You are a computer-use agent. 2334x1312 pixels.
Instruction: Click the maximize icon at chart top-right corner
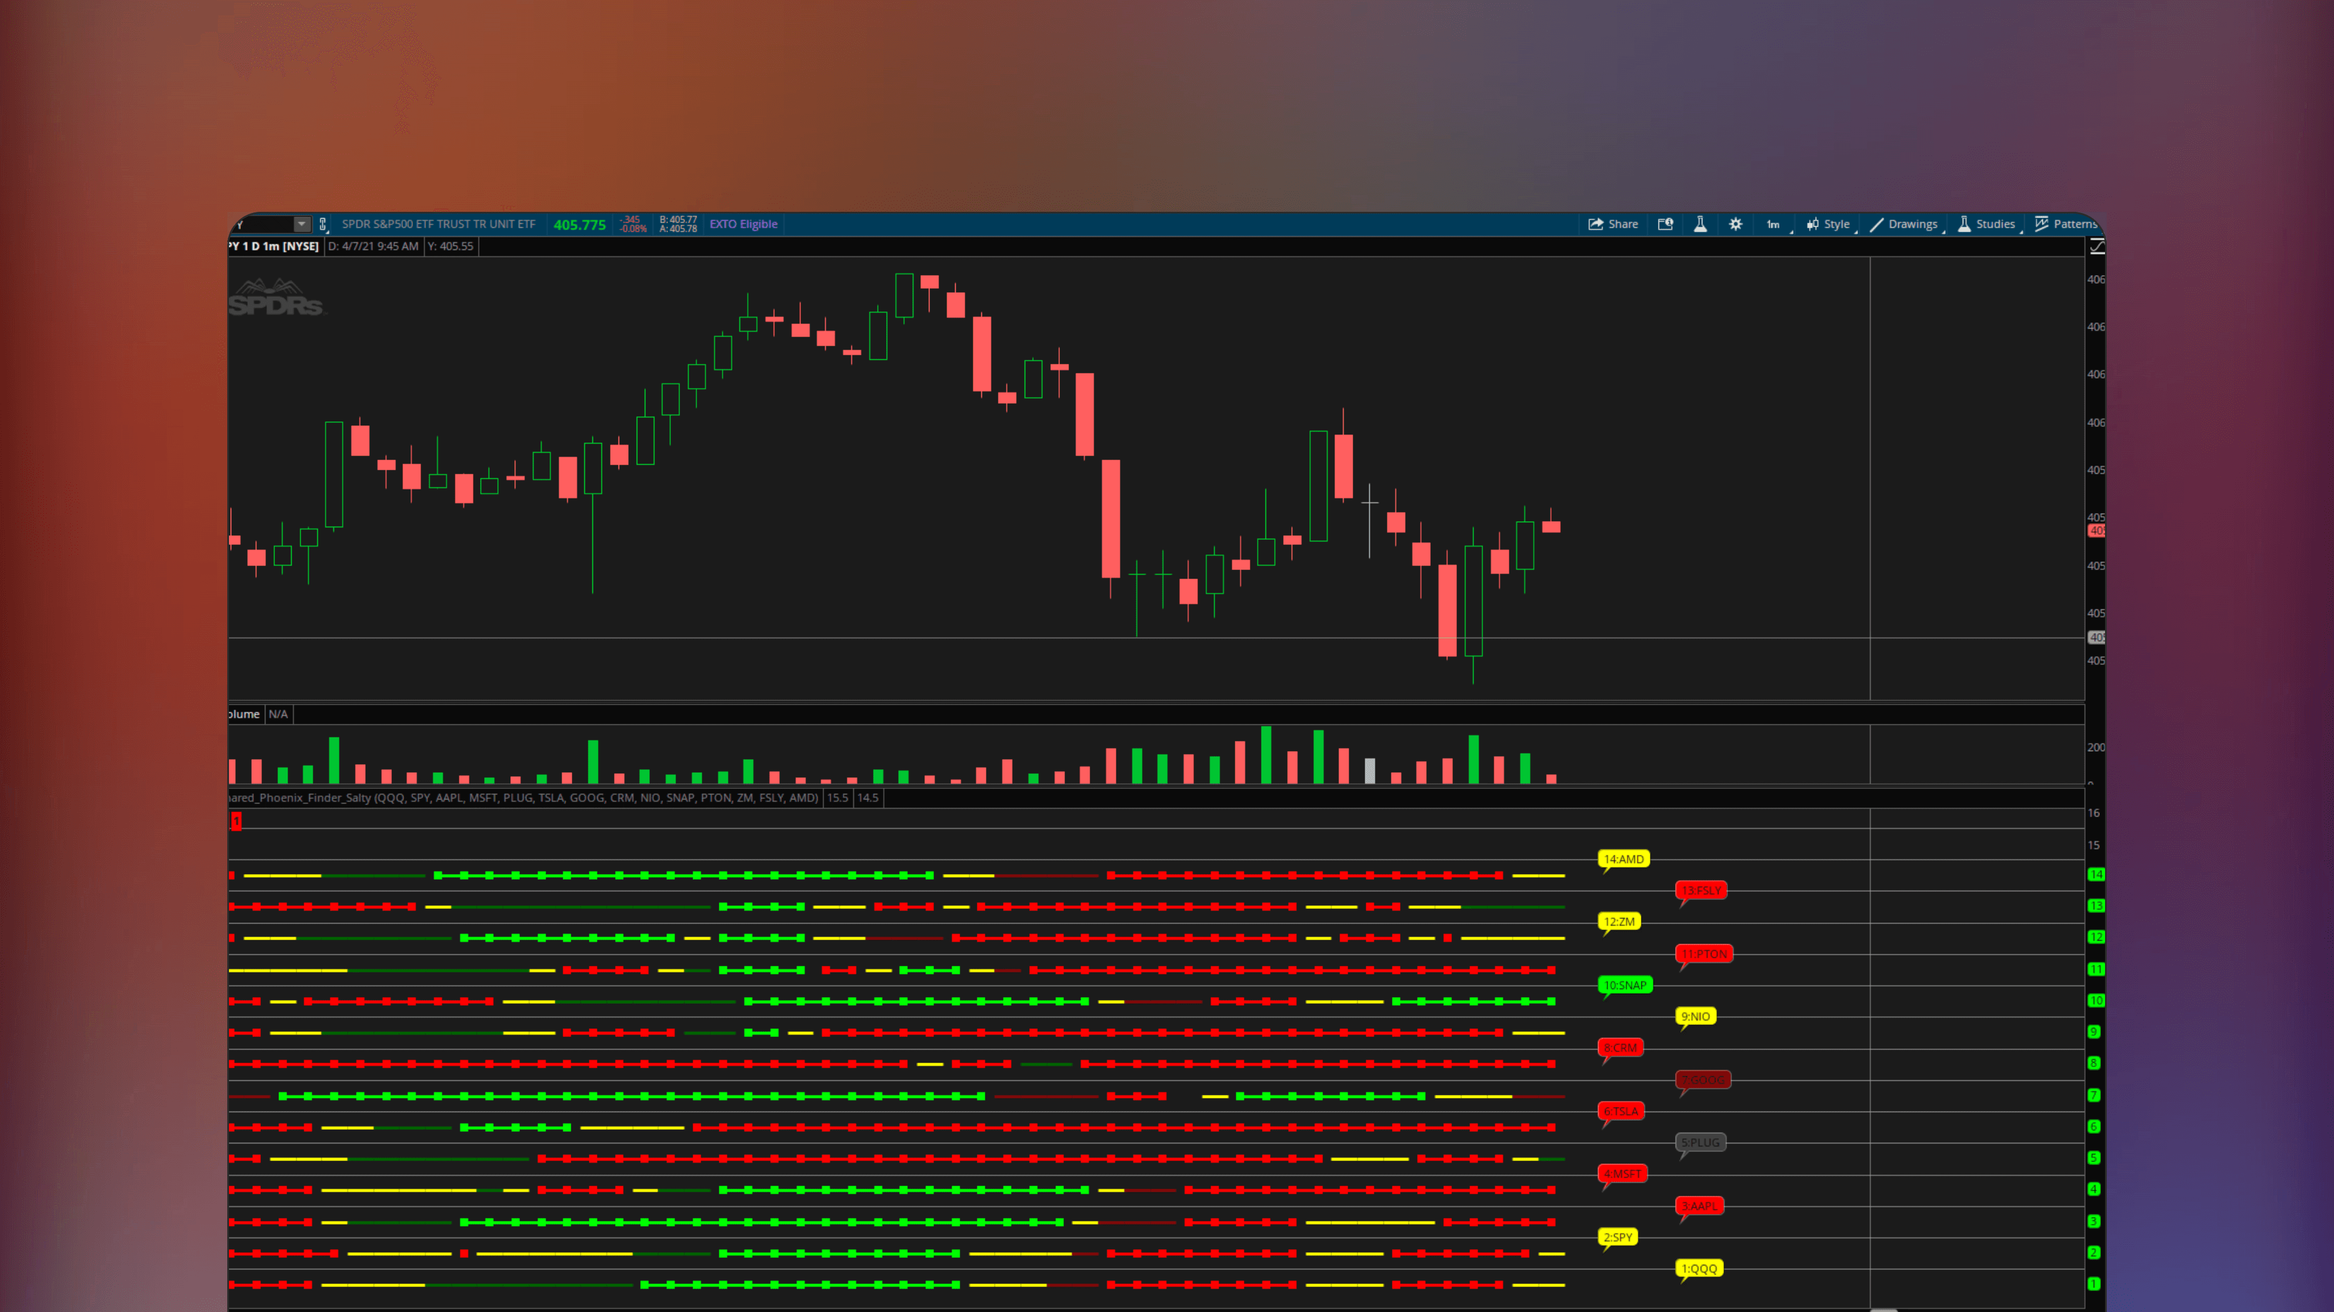point(2098,245)
